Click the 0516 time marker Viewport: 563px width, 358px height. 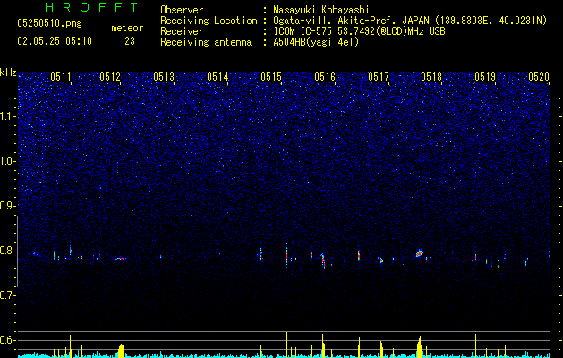pyautogui.click(x=325, y=77)
